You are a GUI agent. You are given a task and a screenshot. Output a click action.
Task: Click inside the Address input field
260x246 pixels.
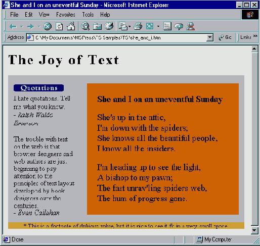120,38
